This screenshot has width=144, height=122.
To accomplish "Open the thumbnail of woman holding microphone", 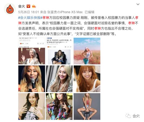I will pos(32,79).
